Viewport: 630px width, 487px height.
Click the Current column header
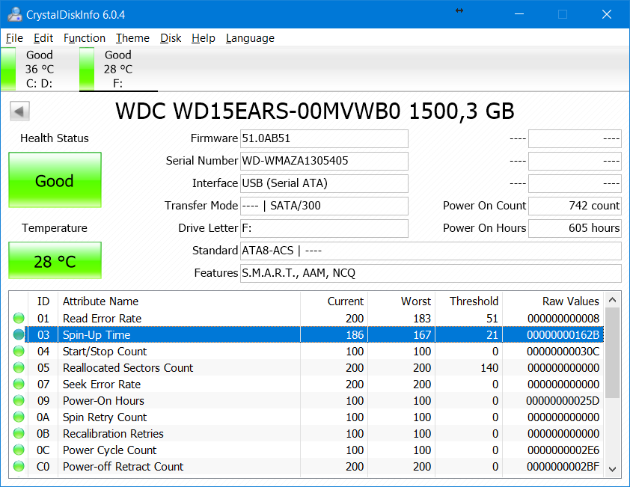pyautogui.click(x=334, y=301)
